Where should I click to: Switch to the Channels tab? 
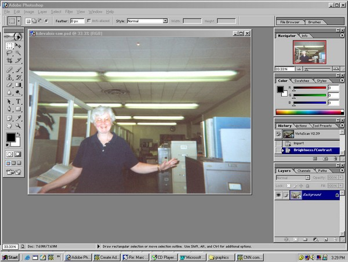304,170
